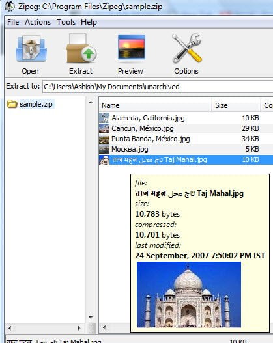Open the Tools menu
Image resolution: width=273 pixels, height=343 pixels.
66,22
